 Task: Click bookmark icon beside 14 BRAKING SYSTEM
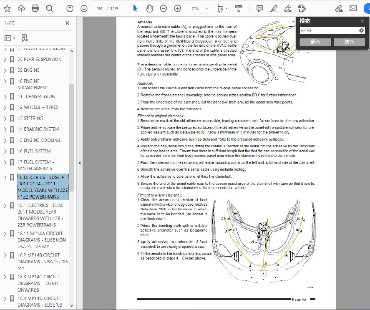coord(12,129)
